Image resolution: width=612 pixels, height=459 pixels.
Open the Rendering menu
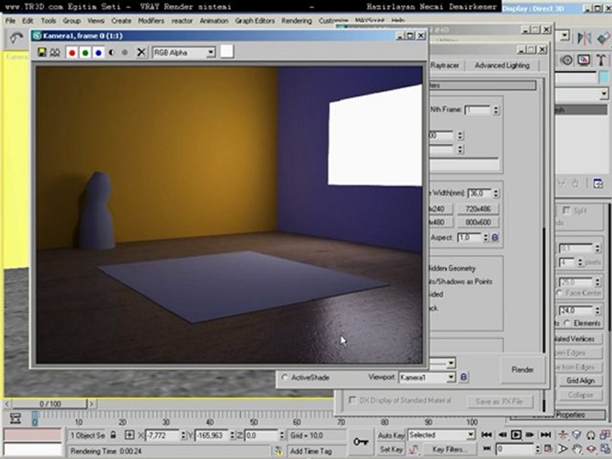(296, 20)
